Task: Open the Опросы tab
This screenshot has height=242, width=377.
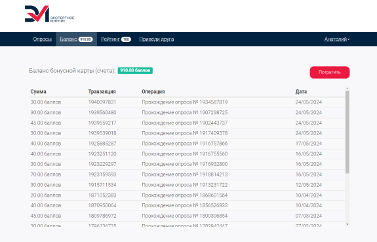Action: tap(43, 39)
